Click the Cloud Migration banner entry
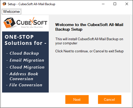 pos(27,67)
